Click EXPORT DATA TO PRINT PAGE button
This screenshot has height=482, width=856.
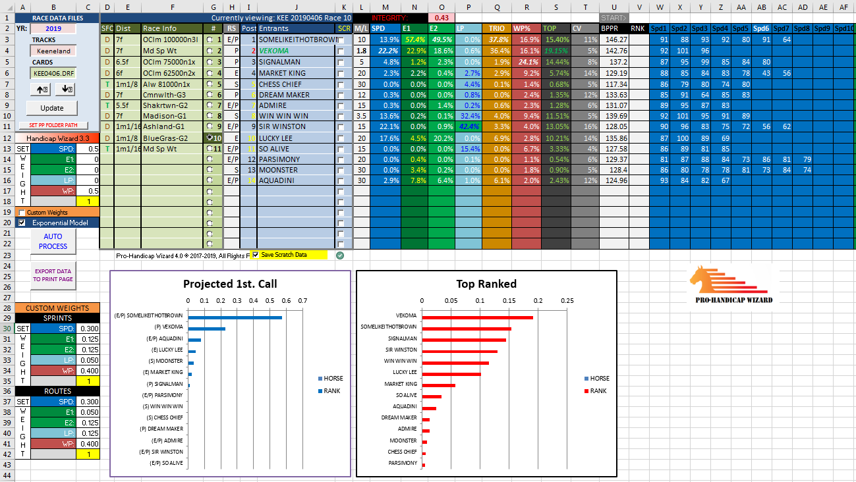(53, 275)
